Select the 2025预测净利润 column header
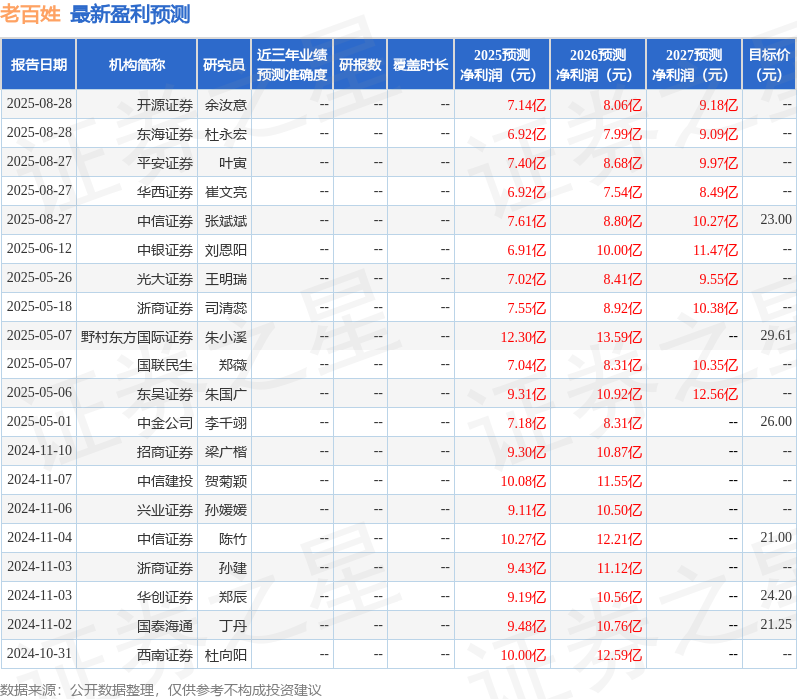Screen dimensions: 797x699 [x=502, y=64]
